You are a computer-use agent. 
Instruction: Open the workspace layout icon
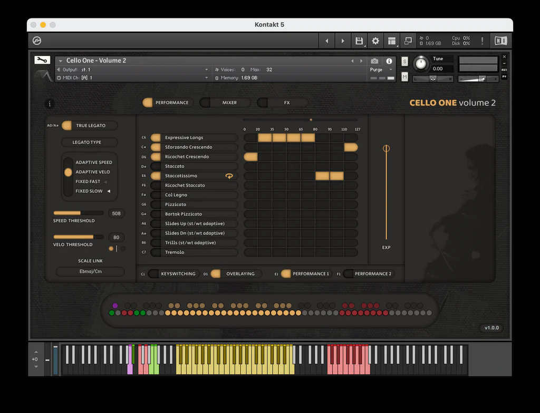[392, 41]
